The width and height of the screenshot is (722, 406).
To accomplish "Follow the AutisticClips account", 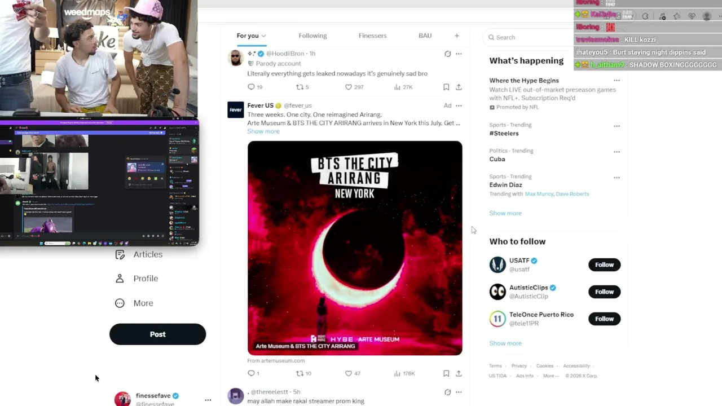I will point(604,292).
